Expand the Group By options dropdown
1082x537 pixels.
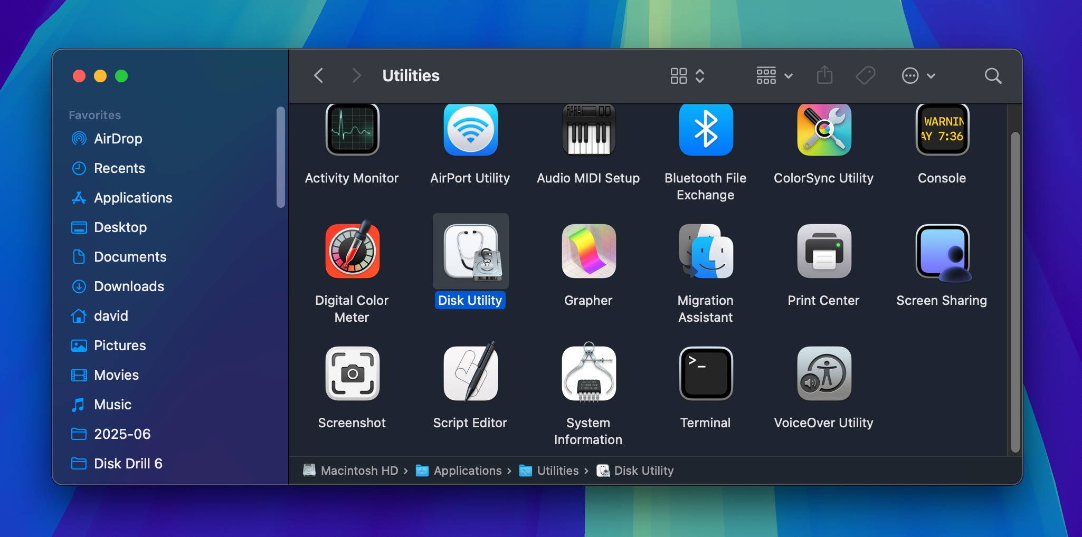pos(774,76)
